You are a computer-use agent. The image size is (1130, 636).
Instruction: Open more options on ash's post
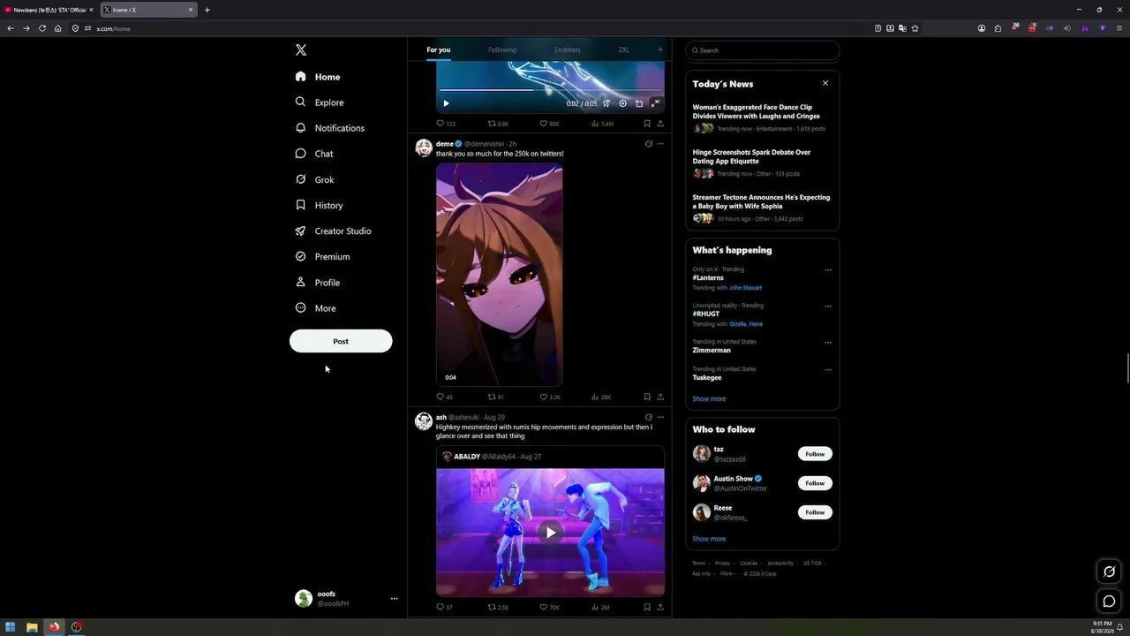(x=660, y=417)
